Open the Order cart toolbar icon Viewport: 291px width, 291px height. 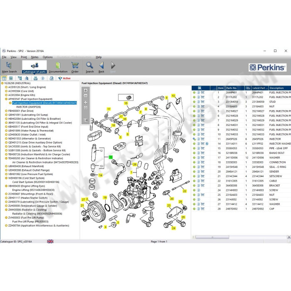pos(75,67)
